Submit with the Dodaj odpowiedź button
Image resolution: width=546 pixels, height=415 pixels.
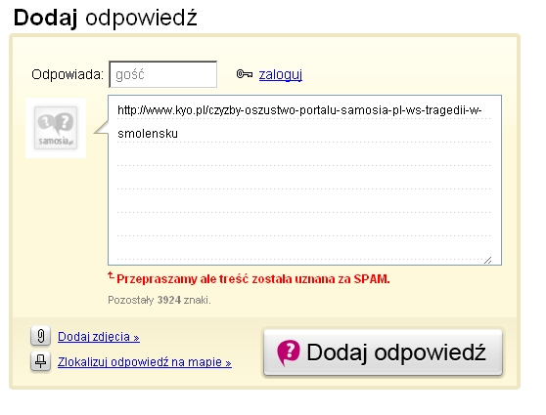click(x=383, y=353)
